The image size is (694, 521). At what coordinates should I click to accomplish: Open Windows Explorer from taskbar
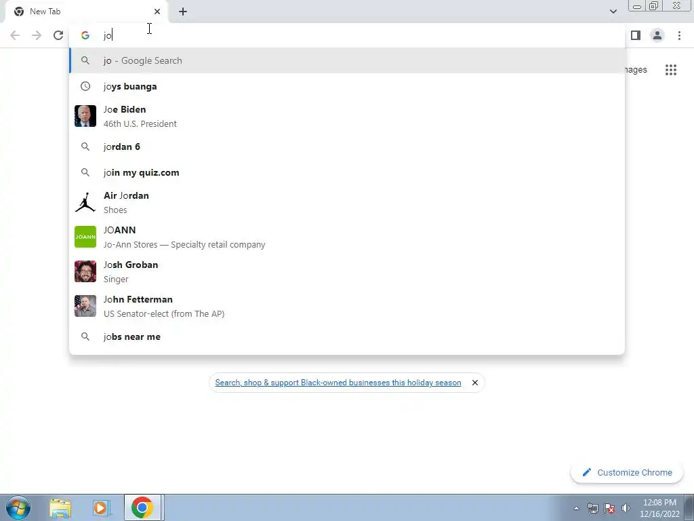(x=60, y=507)
